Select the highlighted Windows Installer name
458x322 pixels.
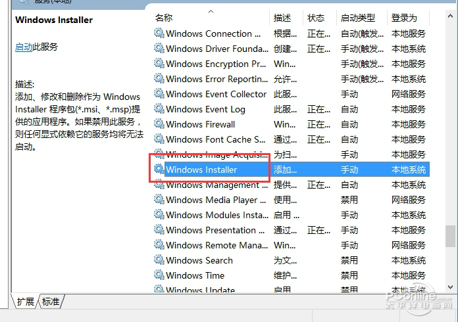pyautogui.click(x=201, y=170)
